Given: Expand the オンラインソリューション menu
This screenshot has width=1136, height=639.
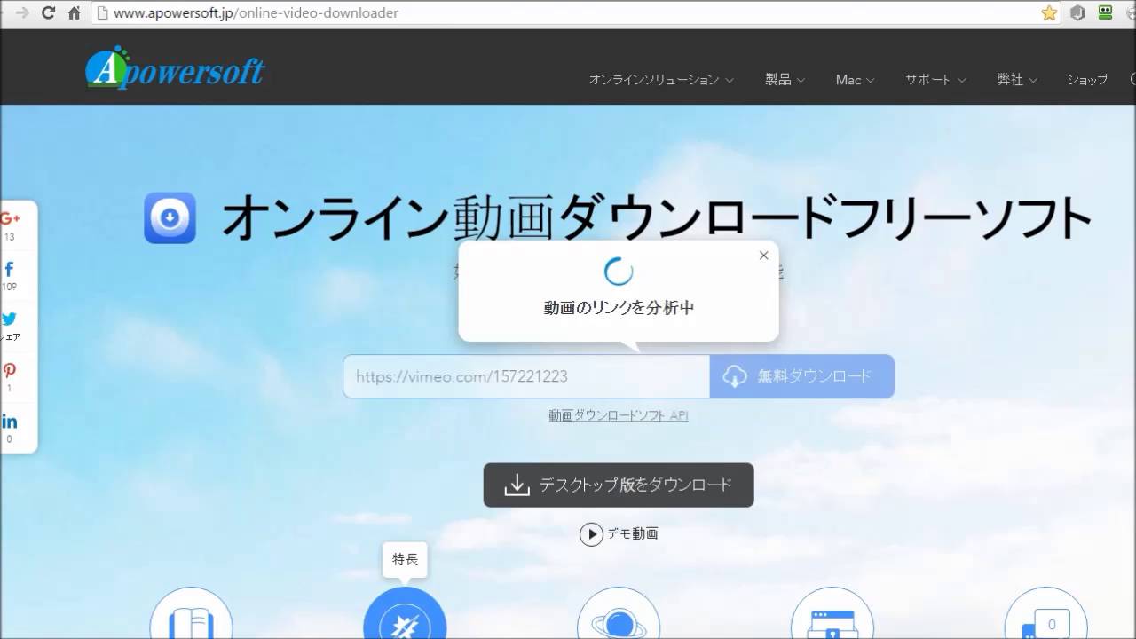Looking at the screenshot, I should [661, 80].
